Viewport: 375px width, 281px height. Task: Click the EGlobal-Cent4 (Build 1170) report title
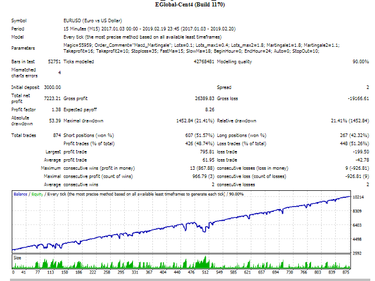[x=187, y=5]
